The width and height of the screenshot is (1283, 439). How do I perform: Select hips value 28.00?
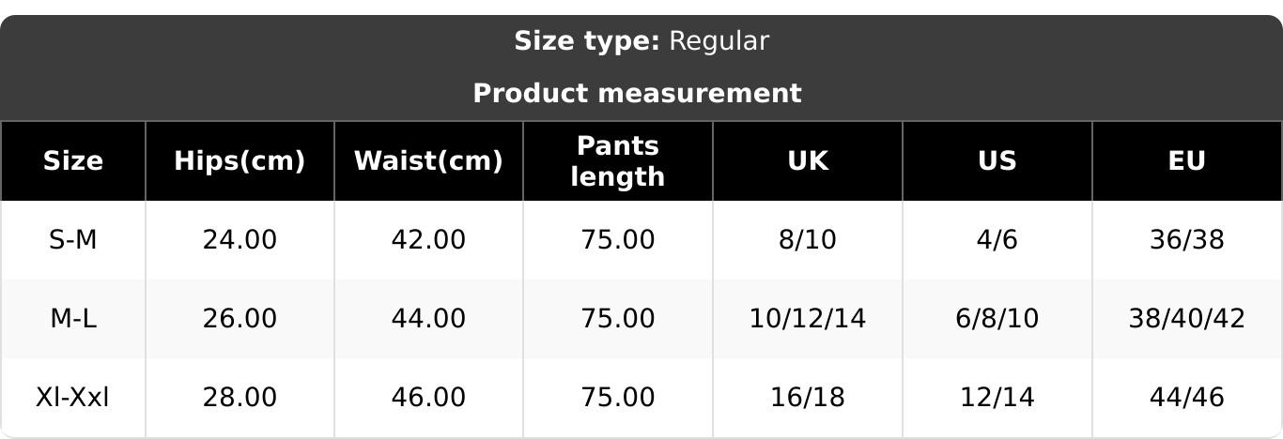(240, 398)
